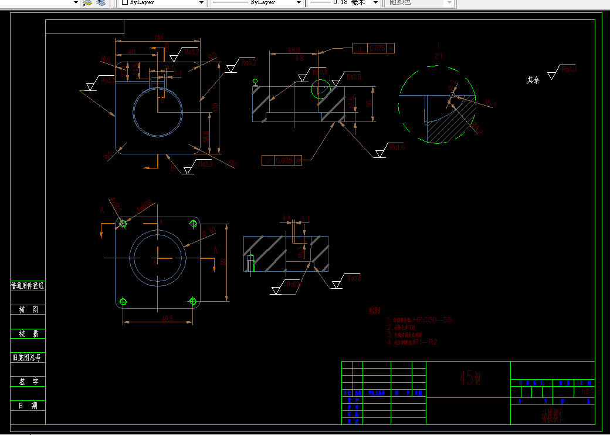Open the layer list dropdown arrow
610x435 pixels.
click(76, 3)
